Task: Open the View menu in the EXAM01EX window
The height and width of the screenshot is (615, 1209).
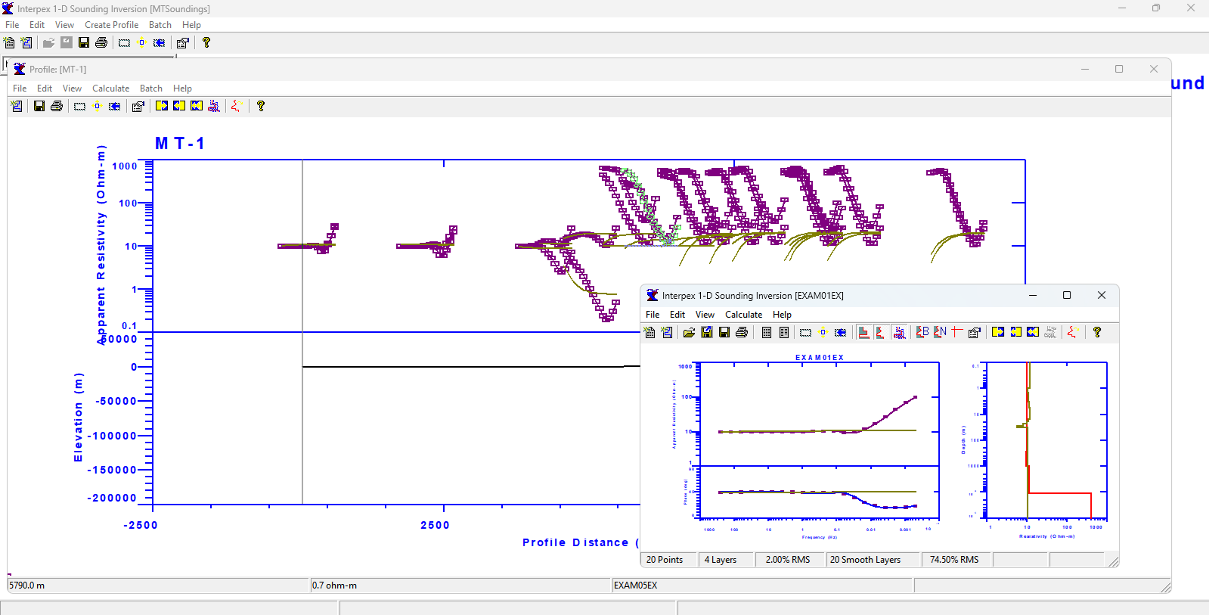Action: click(x=705, y=315)
